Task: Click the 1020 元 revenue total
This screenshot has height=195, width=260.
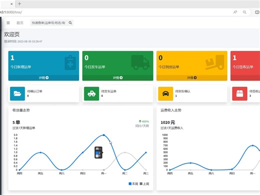Action: pos(168,122)
